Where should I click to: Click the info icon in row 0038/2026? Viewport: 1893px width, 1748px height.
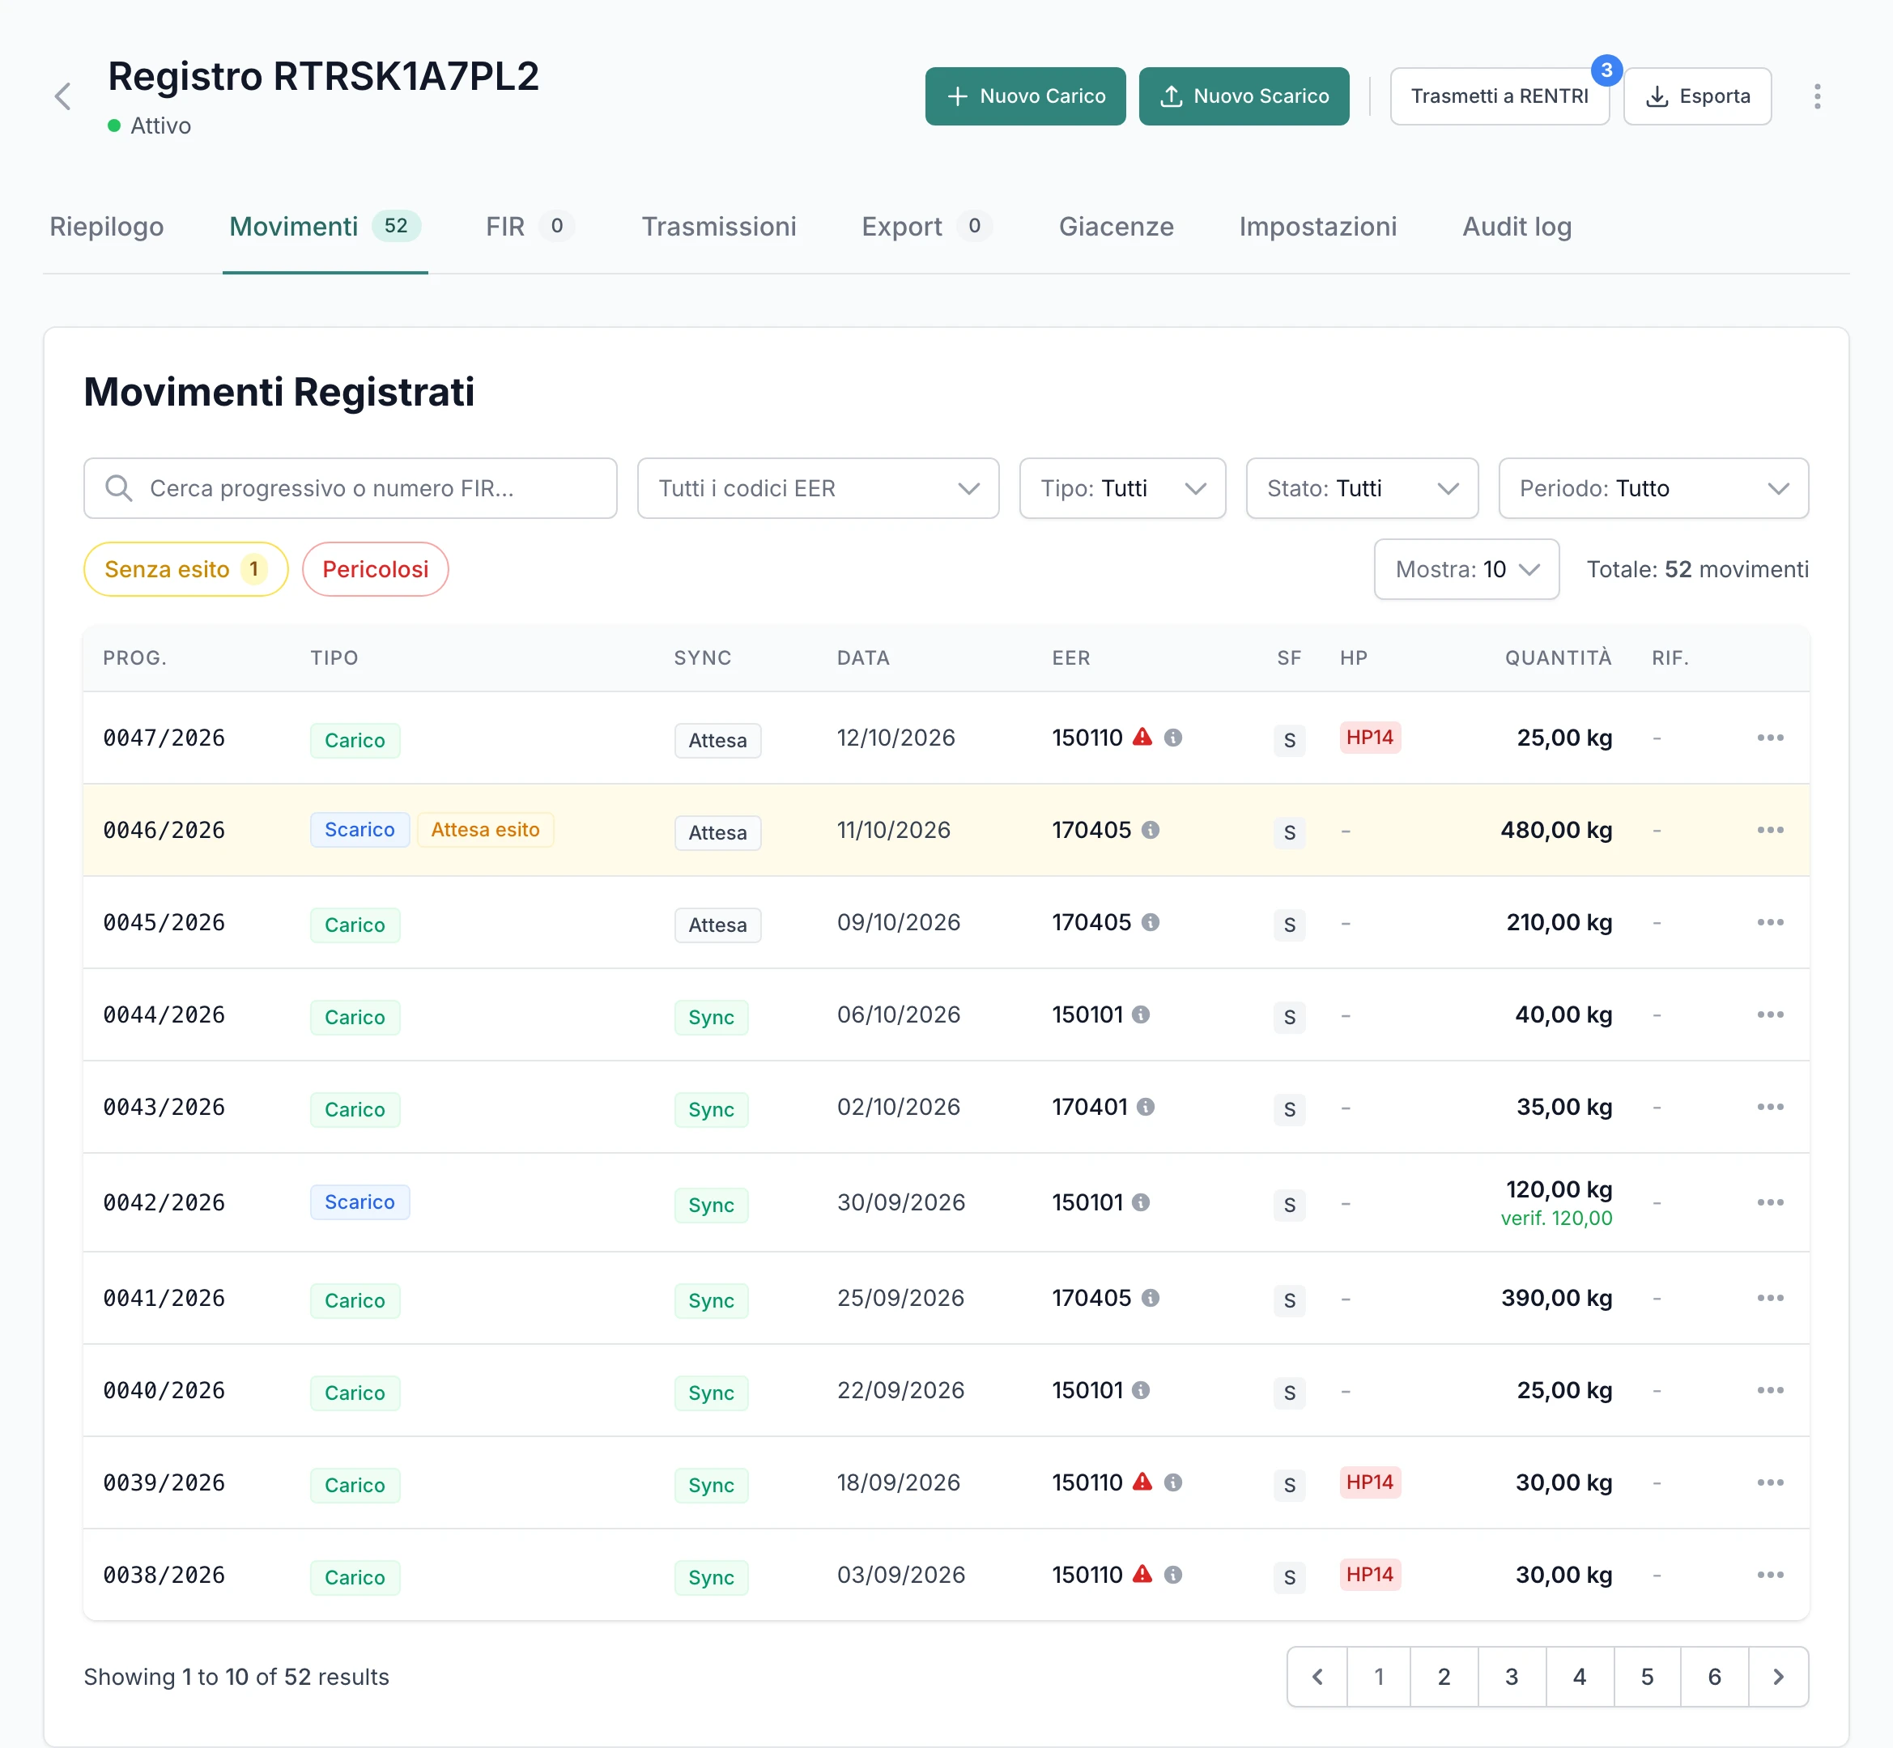[x=1173, y=1574]
